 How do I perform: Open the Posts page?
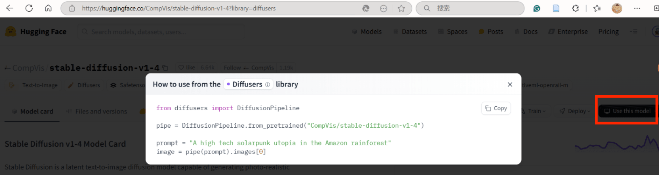pos(491,32)
